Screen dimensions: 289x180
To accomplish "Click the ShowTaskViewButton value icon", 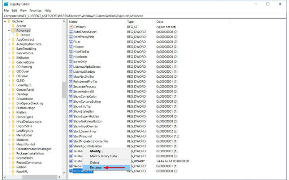I will tap(71, 121).
